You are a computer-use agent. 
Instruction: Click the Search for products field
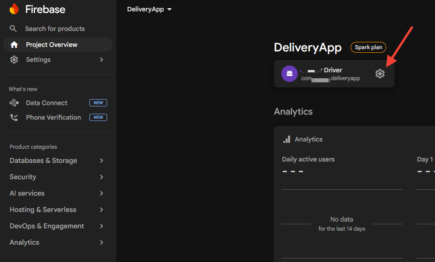(55, 29)
